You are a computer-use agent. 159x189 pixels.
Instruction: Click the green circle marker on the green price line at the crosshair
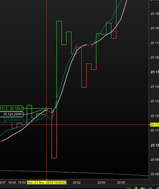tap(47, 108)
